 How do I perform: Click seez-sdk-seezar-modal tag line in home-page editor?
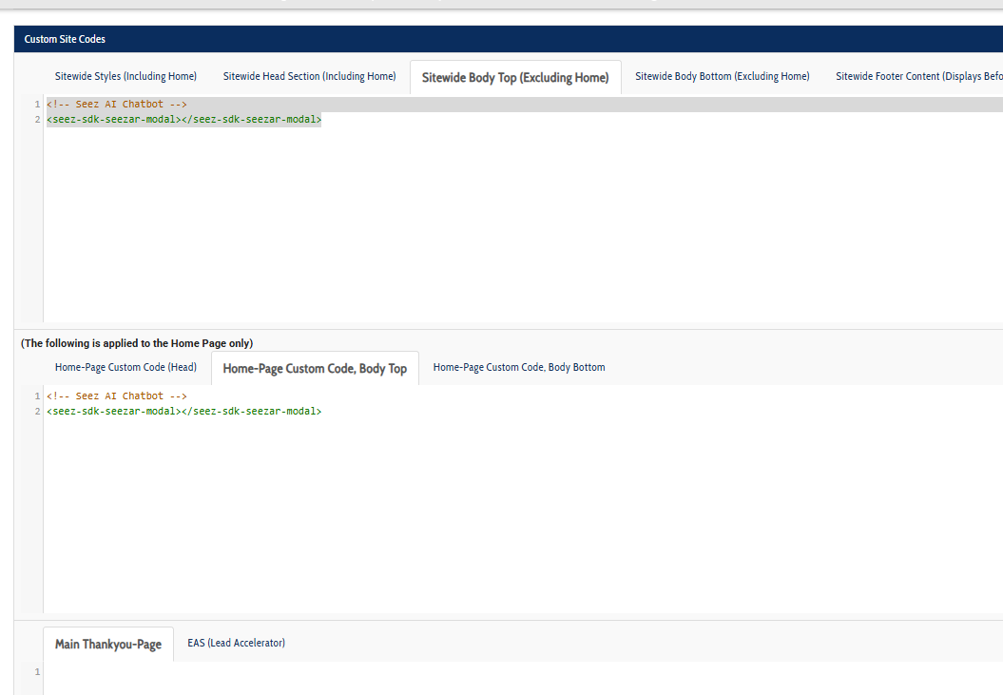(184, 411)
